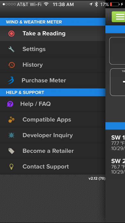Select the Become a Retailer tag icon

tap(11, 151)
